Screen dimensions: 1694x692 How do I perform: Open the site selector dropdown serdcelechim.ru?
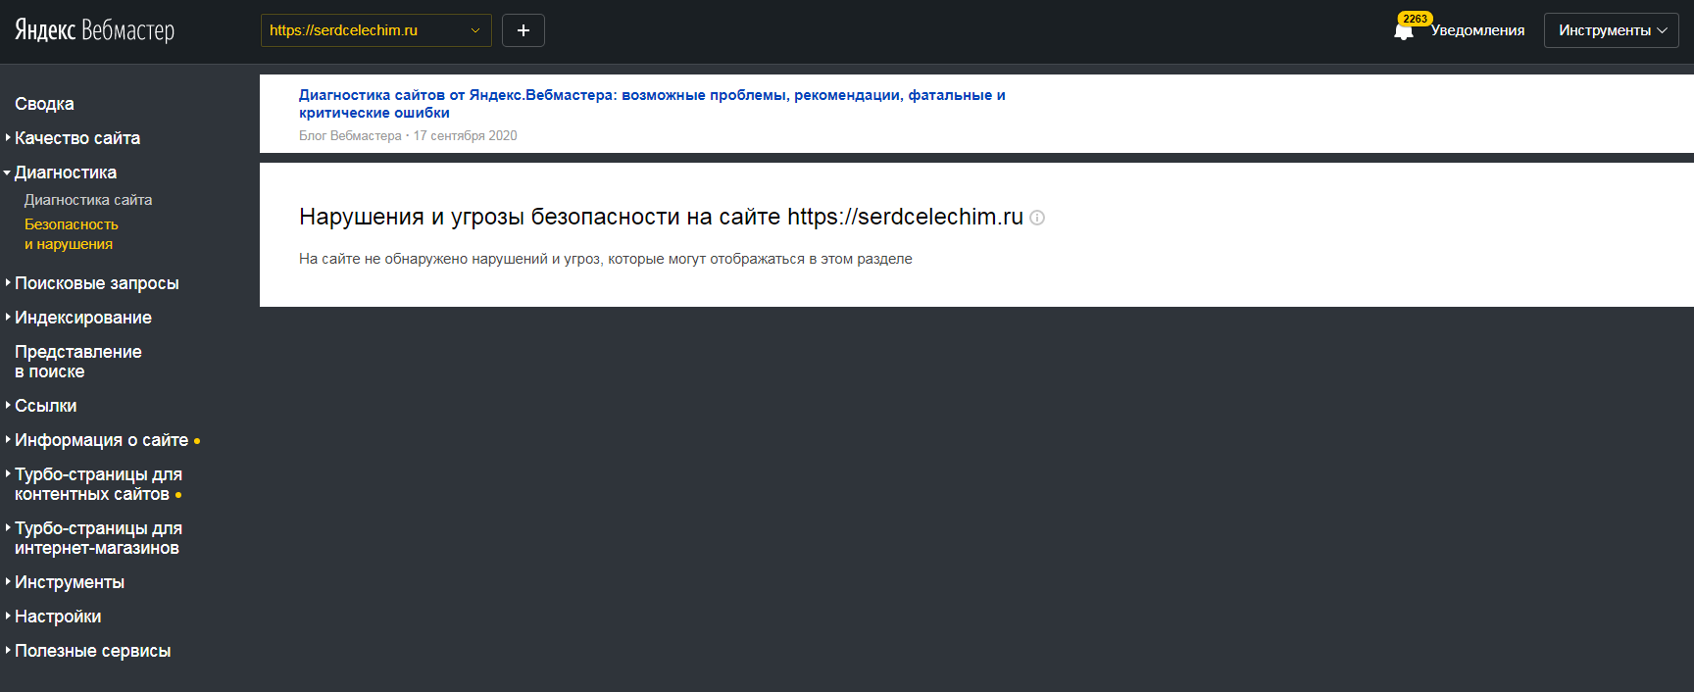coord(376,30)
